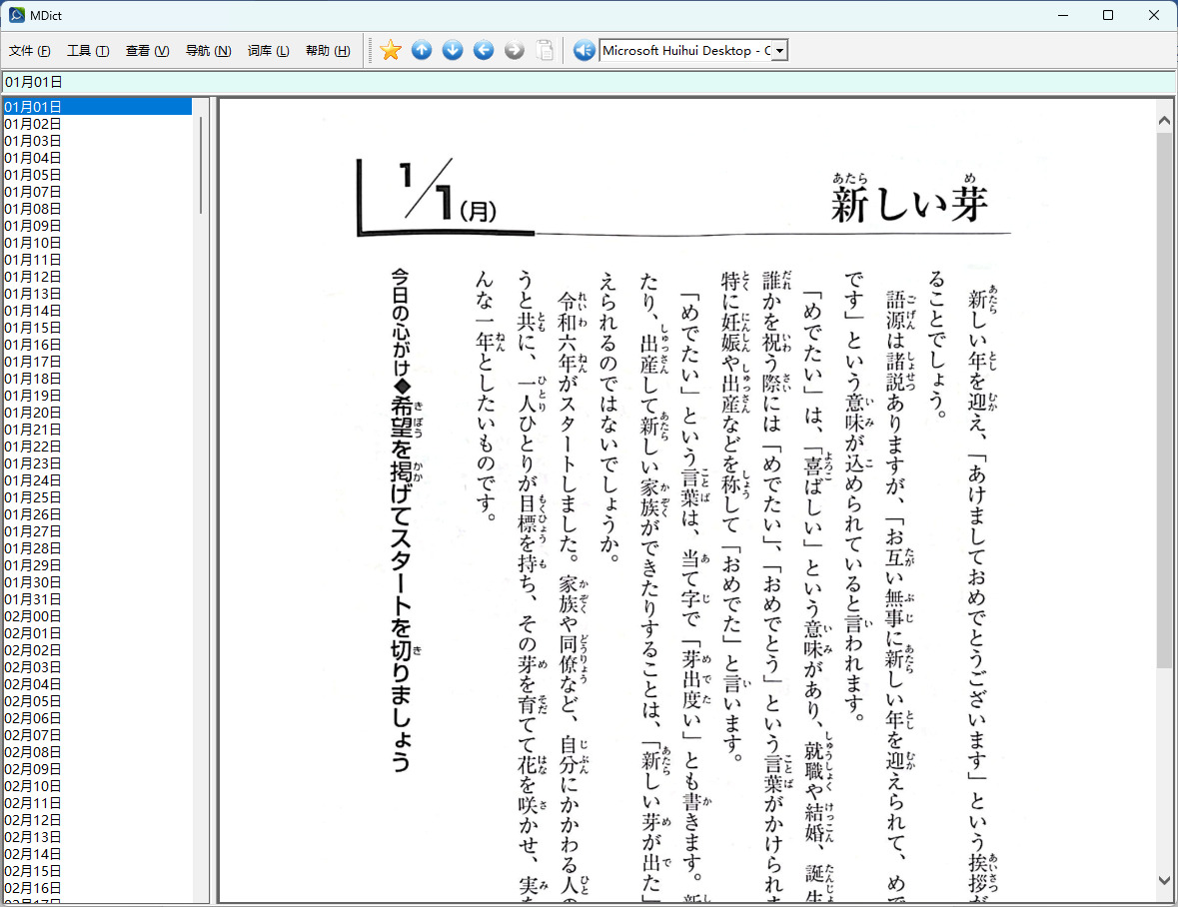Screen dimensions: 1178x907
Task: Click the blue back navigation arrow
Action: tap(483, 50)
